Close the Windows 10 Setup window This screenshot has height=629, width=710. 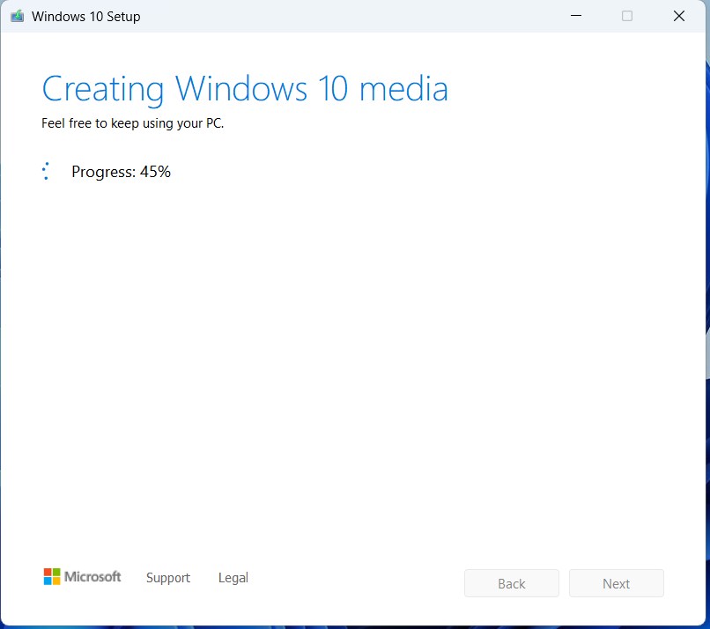tap(679, 16)
